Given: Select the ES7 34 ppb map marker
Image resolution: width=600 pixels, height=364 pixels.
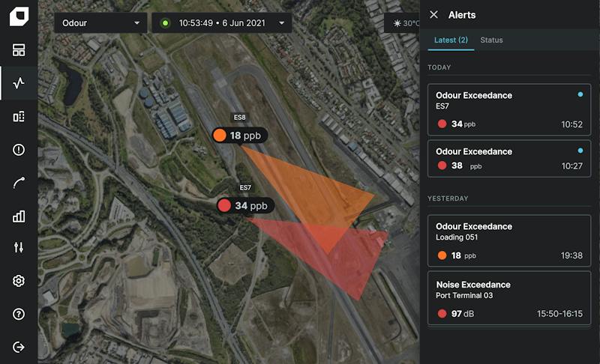Looking at the screenshot, I should tap(245, 205).
